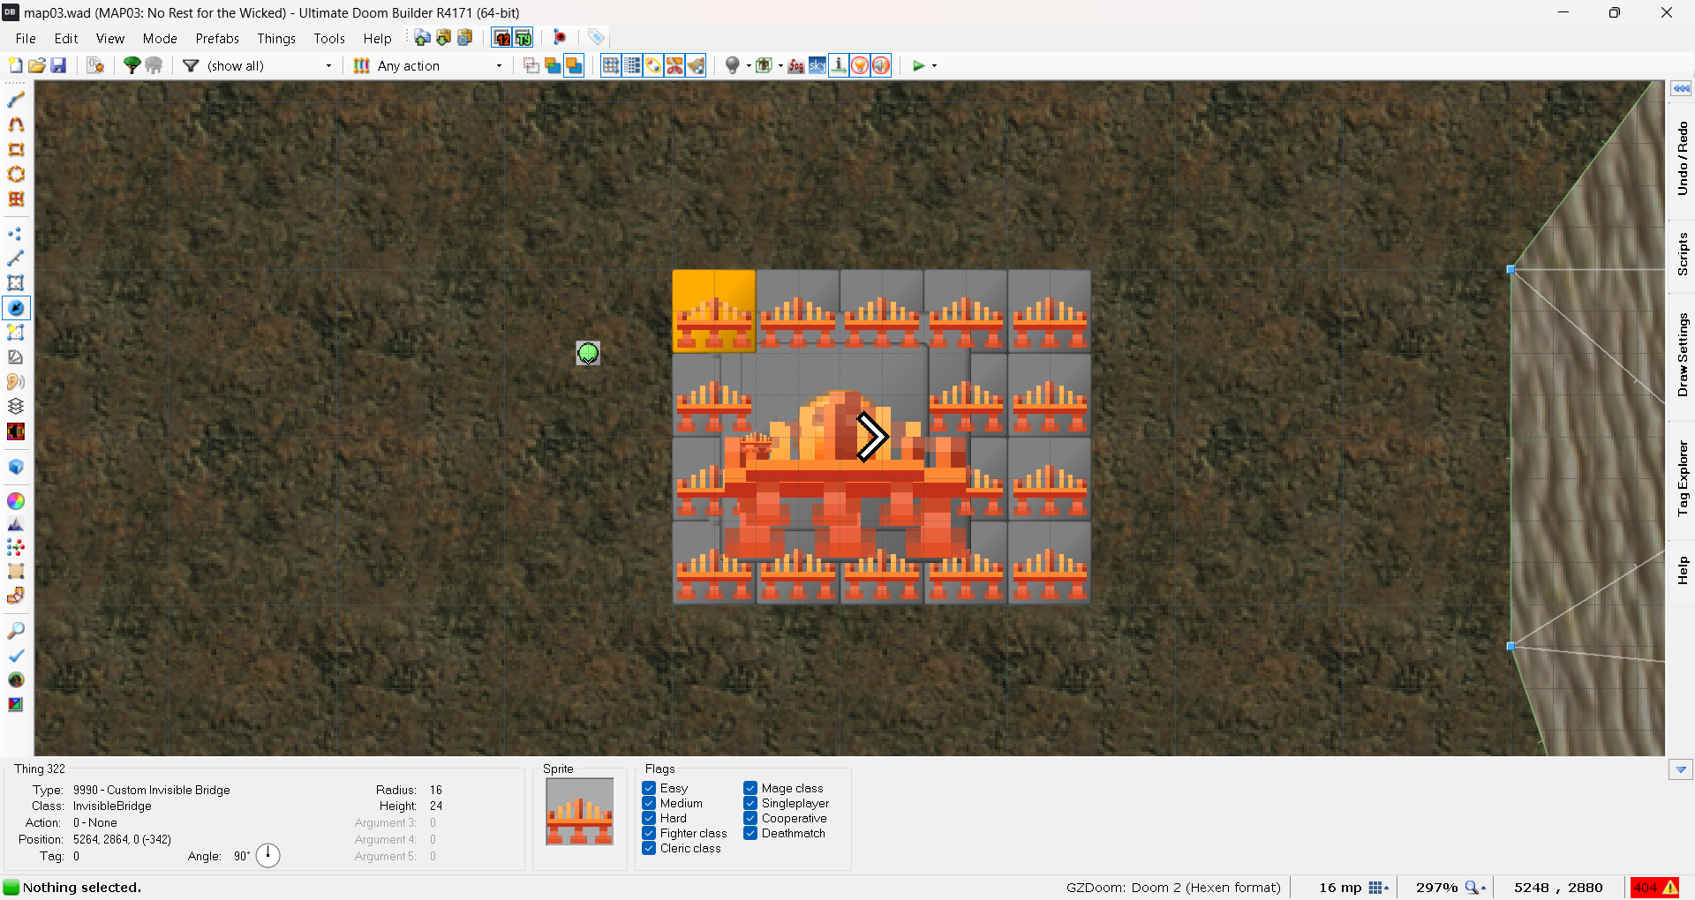Viewport: 1695px width, 900px height.
Task: Open the View menu
Action: pyautogui.click(x=110, y=38)
